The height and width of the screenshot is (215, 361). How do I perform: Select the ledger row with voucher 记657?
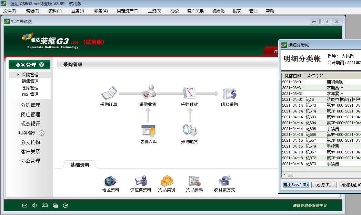tap(321, 140)
